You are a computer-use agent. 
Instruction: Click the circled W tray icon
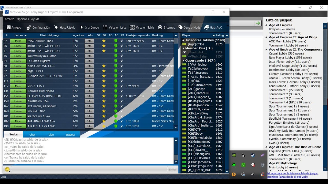[262, 165]
